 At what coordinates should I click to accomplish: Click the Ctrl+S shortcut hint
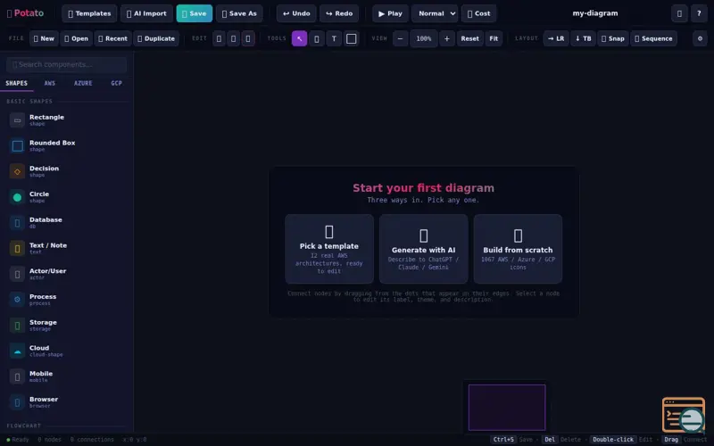pos(503,440)
